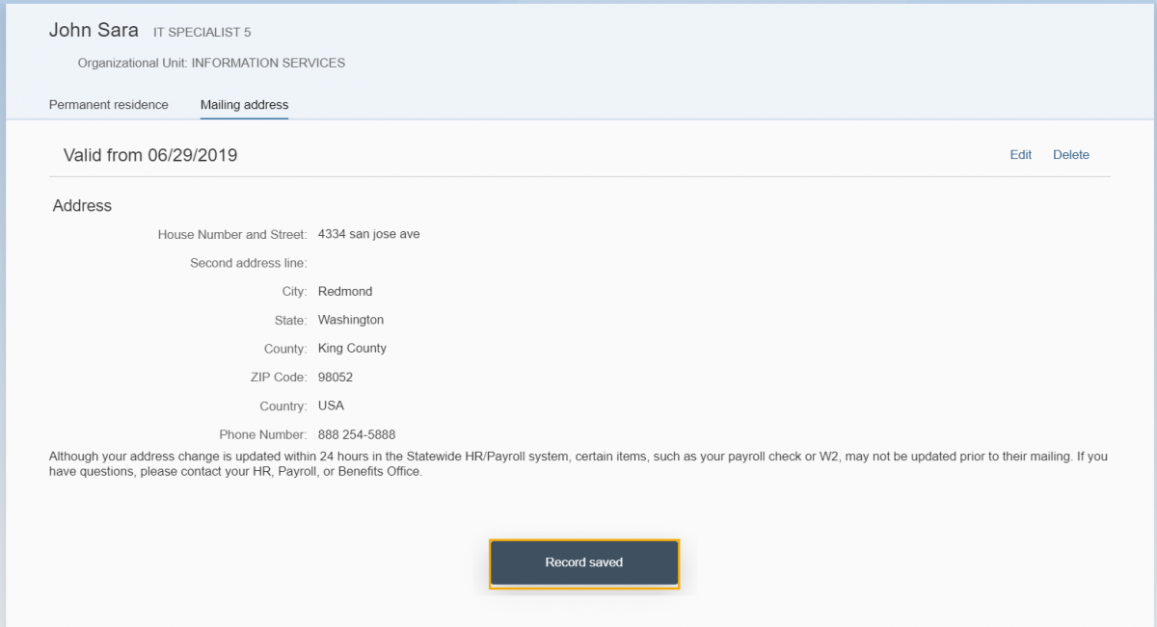Click the Organizational Unit INFORMATION SERVICES text
The height and width of the screenshot is (627, 1157).
coord(211,64)
